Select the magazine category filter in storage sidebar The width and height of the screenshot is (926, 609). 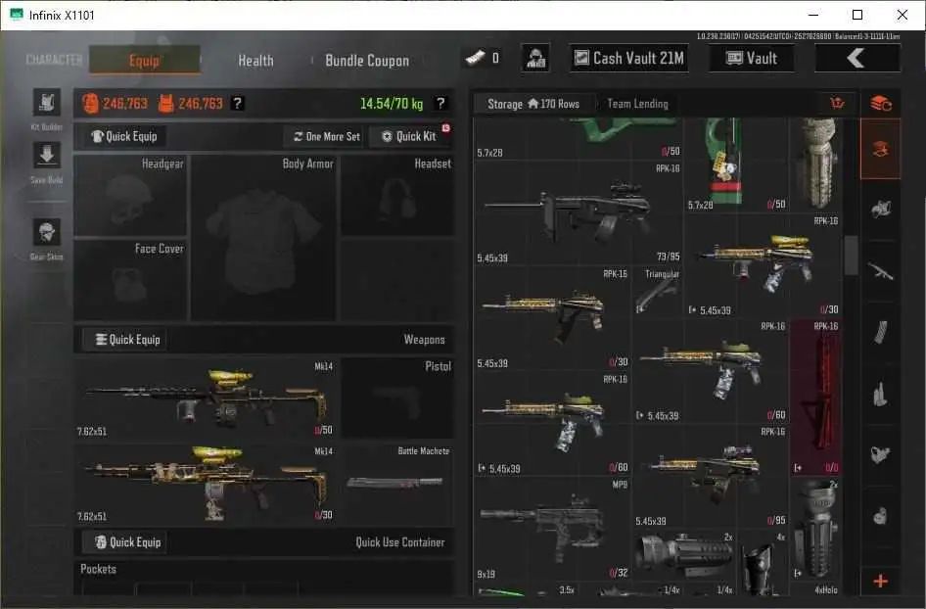pyautogui.click(x=881, y=333)
